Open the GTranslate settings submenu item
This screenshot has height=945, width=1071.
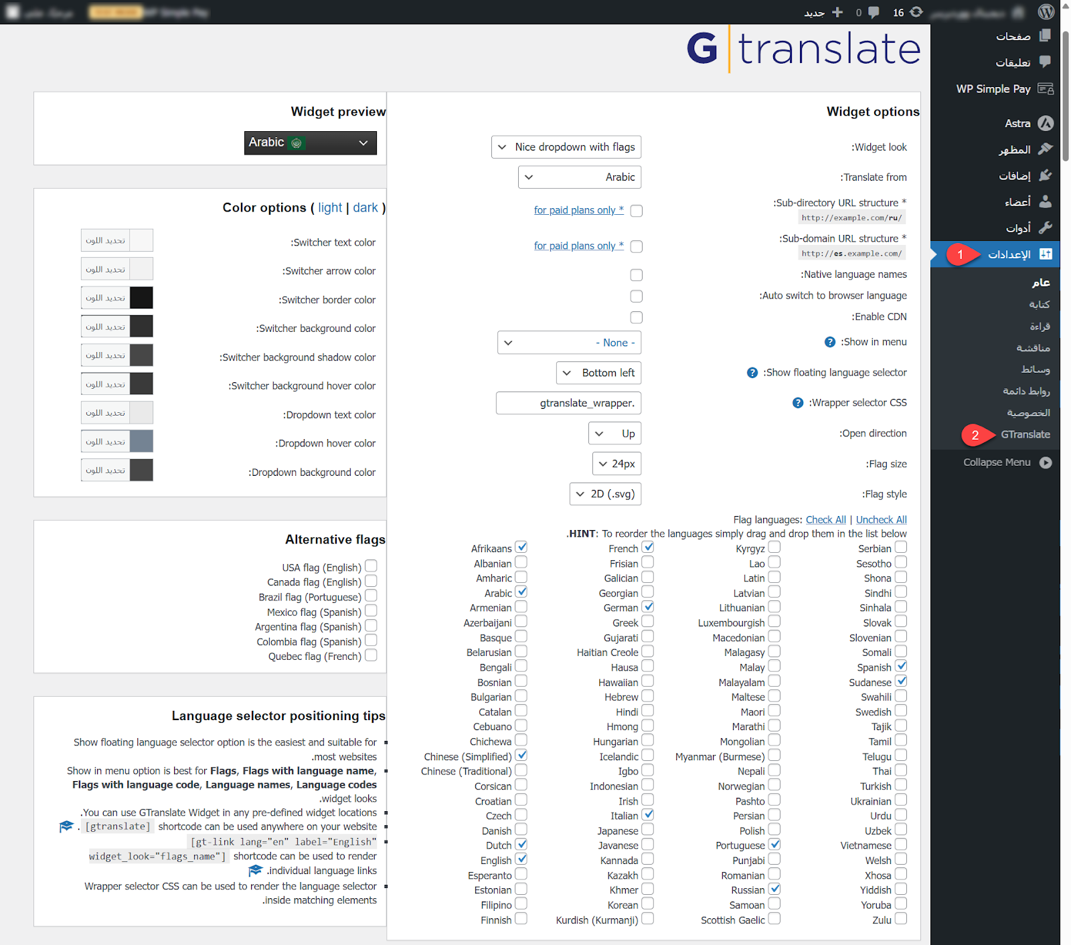coord(1025,434)
